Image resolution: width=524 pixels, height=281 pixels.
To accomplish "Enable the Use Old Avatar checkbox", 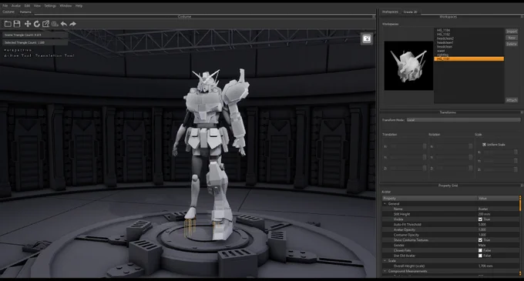I will coord(480,256).
